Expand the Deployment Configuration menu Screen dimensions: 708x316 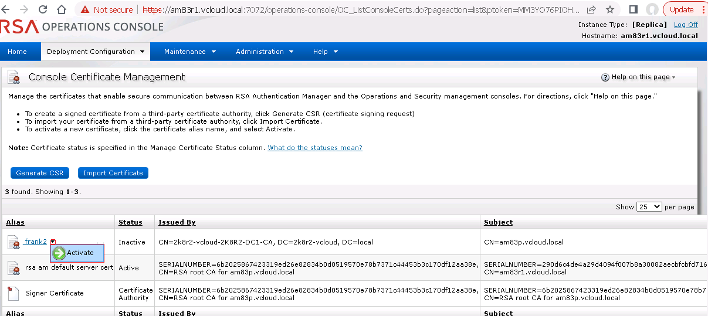pyautogui.click(x=96, y=52)
